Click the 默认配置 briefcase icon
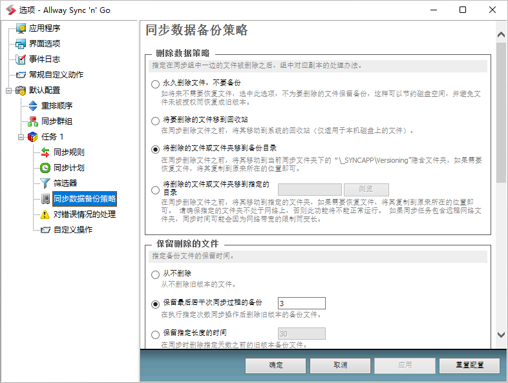Screen dimensions: 508x383 point(21,90)
